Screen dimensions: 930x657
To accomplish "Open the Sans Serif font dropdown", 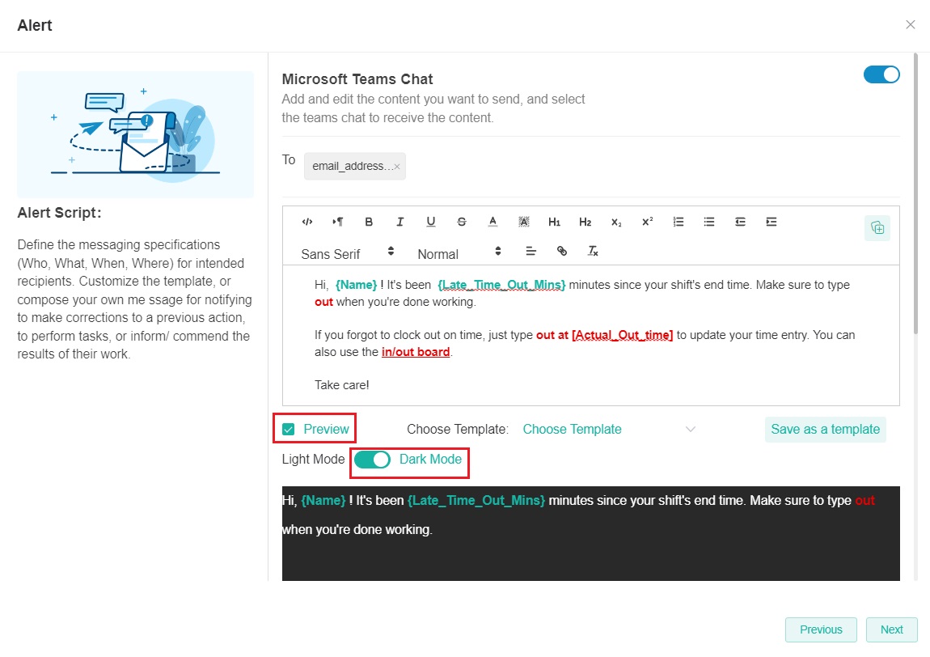I will (x=347, y=252).
